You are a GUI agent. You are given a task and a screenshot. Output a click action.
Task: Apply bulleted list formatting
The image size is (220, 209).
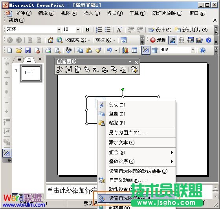point(108,30)
